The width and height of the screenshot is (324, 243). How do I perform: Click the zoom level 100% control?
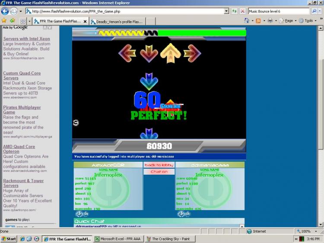pos(307,231)
